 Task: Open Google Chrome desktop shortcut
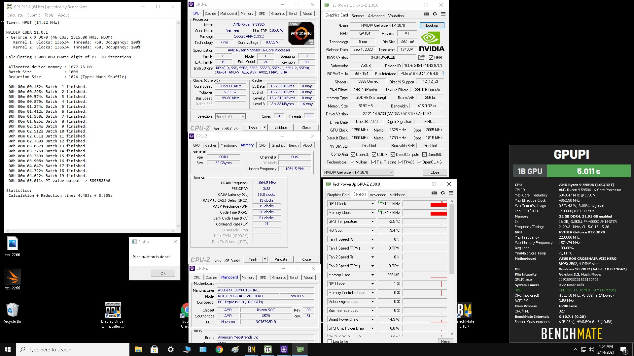pos(185,315)
